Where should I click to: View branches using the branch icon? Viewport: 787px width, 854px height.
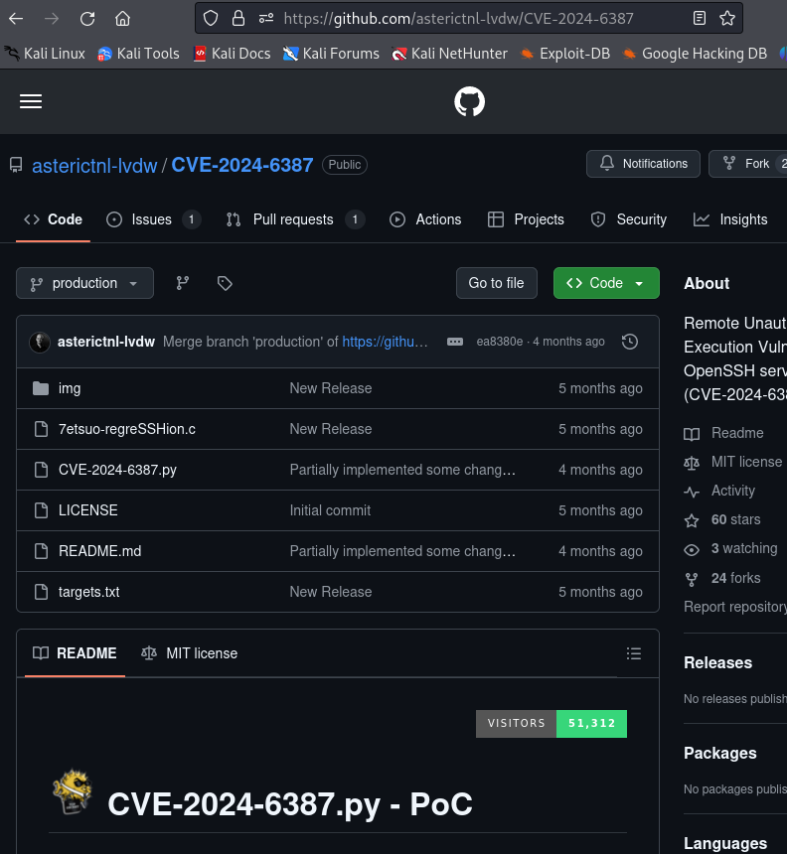(183, 283)
